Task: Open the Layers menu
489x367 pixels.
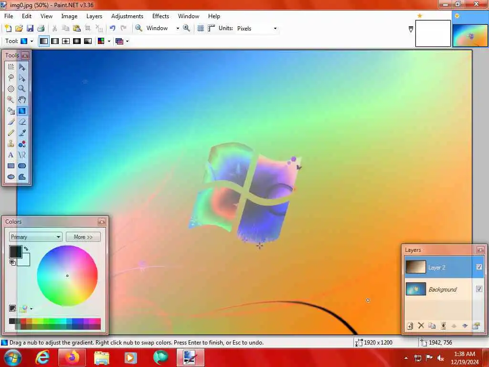Action: click(94, 16)
